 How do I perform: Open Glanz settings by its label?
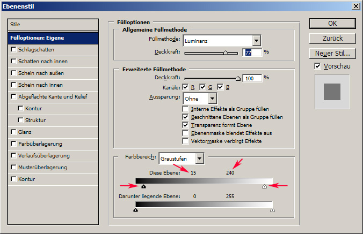tap(25, 132)
